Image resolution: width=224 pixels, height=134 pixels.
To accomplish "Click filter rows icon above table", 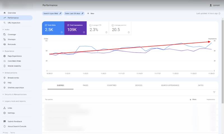I will click(x=214, y=92).
